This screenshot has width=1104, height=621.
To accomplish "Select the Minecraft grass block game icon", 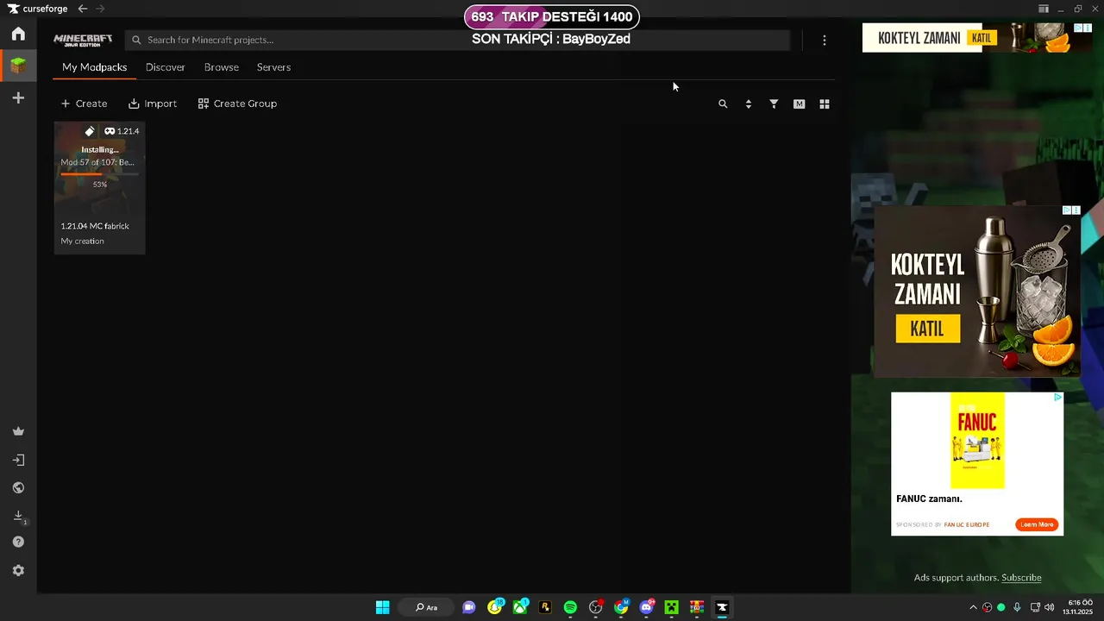I will pyautogui.click(x=18, y=66).
